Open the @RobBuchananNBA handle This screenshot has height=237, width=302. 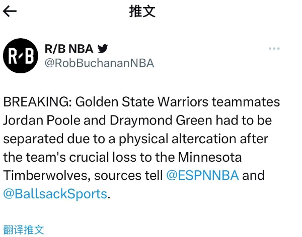coord(99,63)
